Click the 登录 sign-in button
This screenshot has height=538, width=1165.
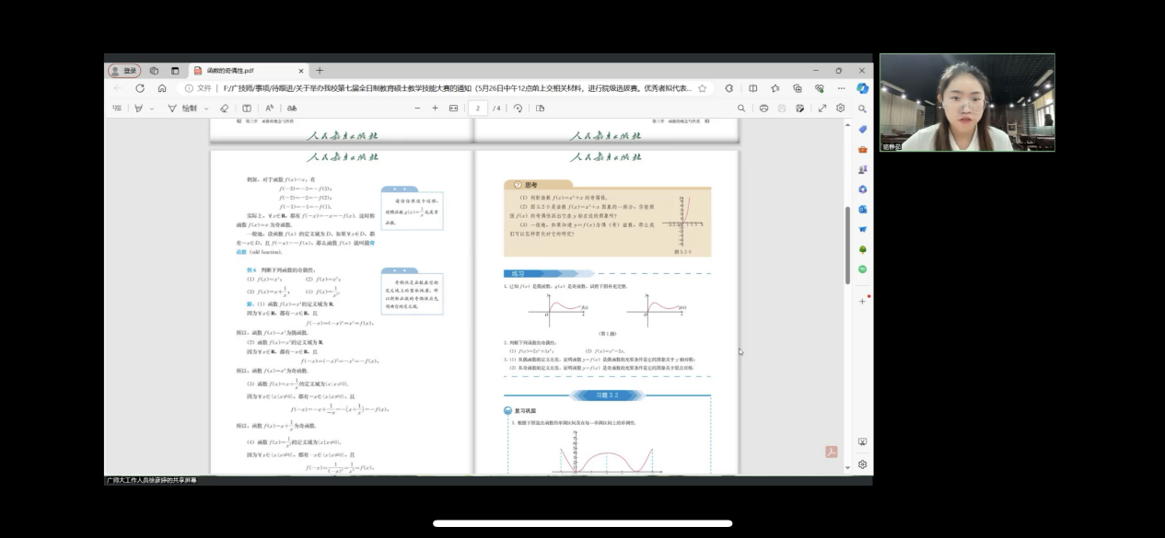tap(124, 71)
